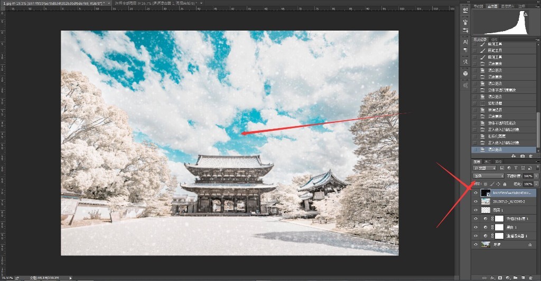The image size is (541, 281).
Task: Filter layers for adjustment layers
Action: point(509,168)
